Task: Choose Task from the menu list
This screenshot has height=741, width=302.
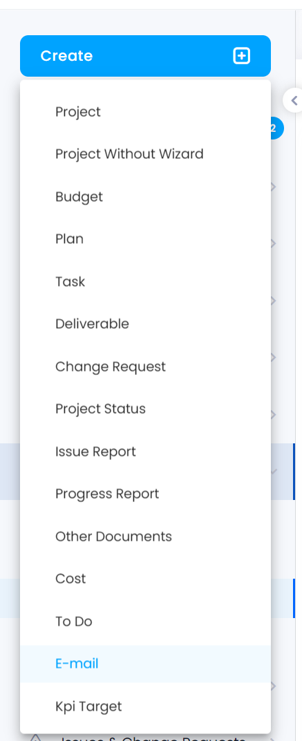Action: pyautogui.click(x=145, y=282)
